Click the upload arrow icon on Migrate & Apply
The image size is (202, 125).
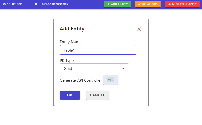[x=170, y=4]
